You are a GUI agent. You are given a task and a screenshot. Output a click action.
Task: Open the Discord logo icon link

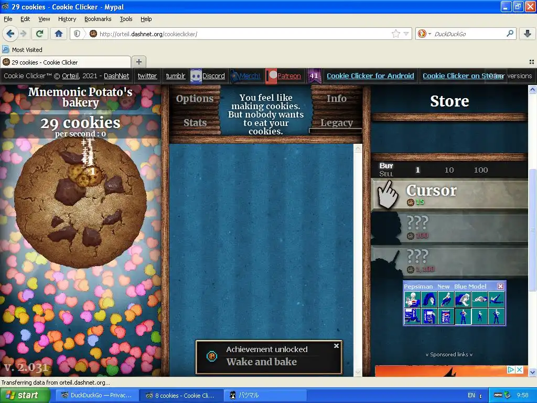pos(196,76)
